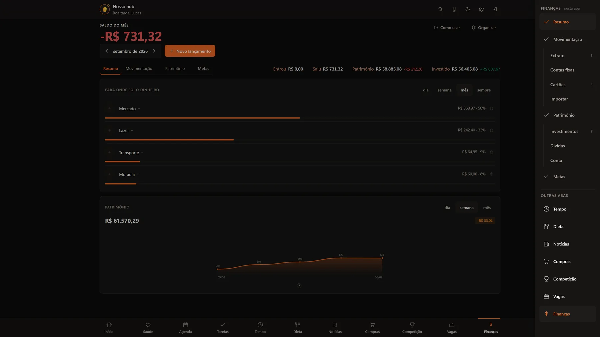Click the Nosso hub logo avatar
Image resolution: width=600 pixels, height=337 pixels.
tap(105, 9)
